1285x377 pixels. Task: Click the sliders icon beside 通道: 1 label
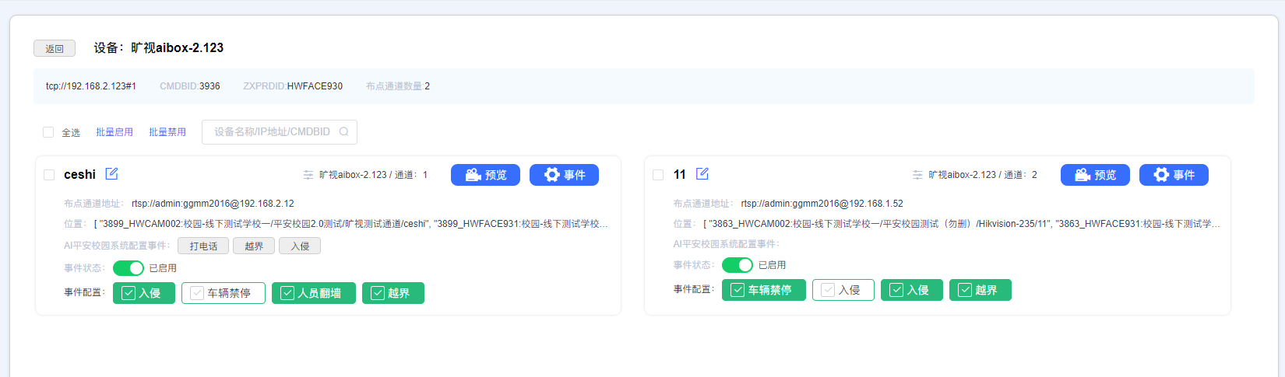click(x=308, y=175)
